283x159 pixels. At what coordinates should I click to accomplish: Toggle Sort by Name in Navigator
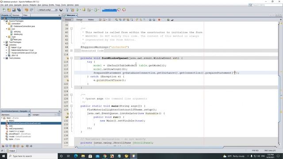point(27,146)
